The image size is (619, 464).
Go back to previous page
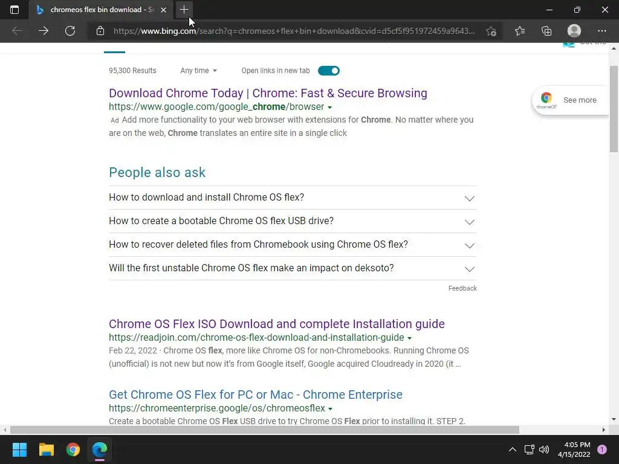coord(17,31)
